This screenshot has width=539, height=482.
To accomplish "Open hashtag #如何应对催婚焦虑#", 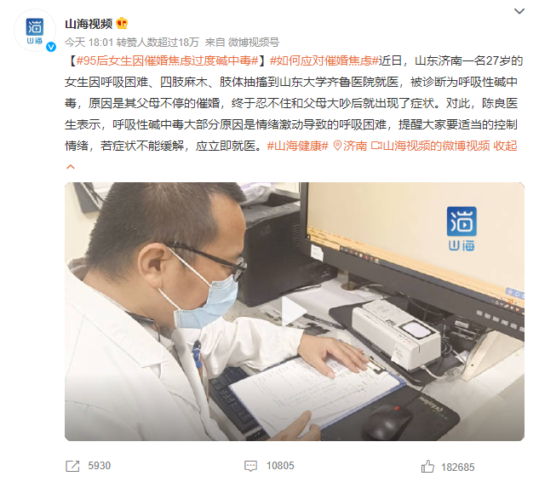I will coord(324,60).
